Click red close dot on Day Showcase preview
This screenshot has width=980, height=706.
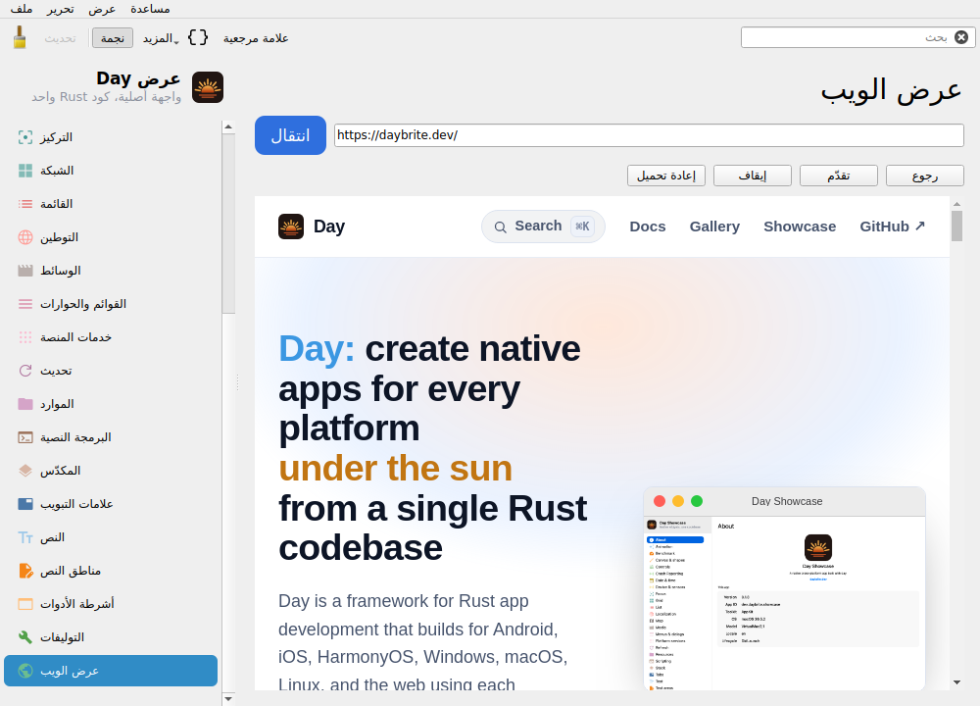coord(660,501)
